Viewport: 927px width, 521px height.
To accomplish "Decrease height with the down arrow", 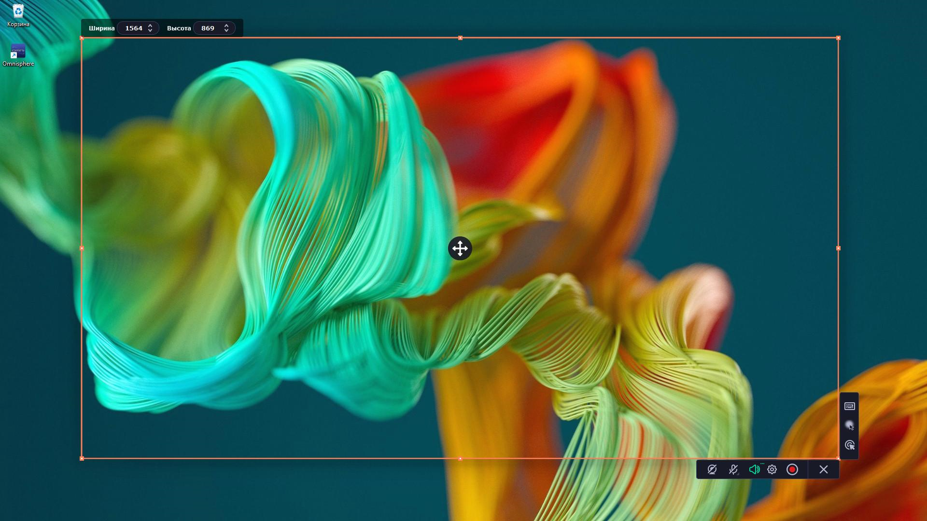I will [x=226, y=31].
